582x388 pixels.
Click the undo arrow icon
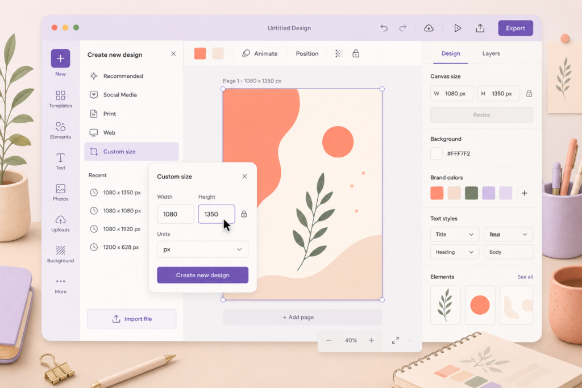click(x=384, y=28)
